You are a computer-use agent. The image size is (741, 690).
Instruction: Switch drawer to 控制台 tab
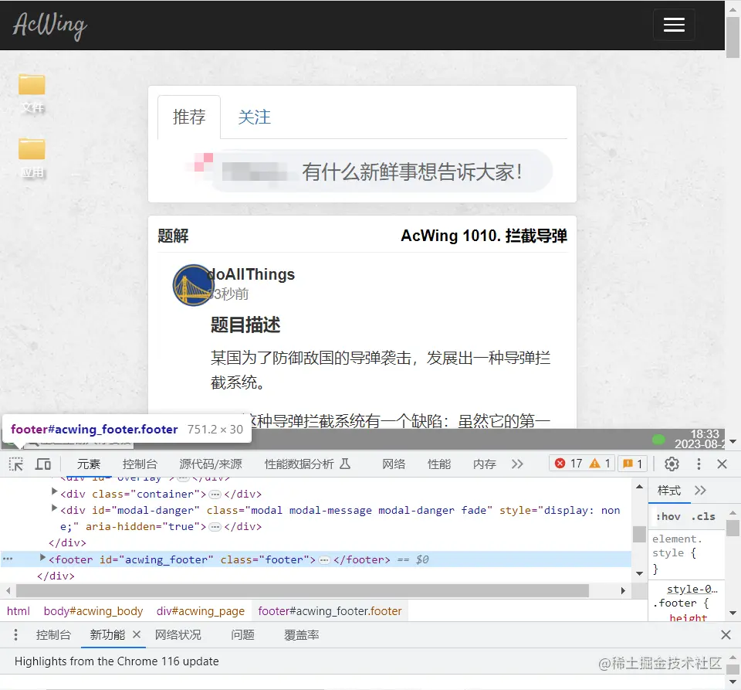tap(53, 634)
